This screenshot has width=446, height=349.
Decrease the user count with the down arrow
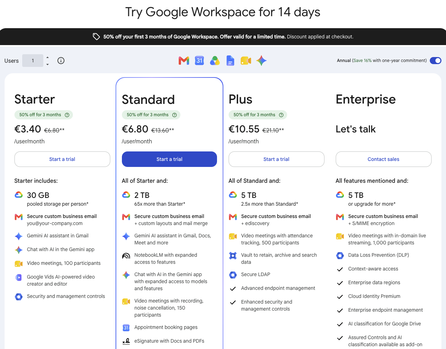pos(48,64)
